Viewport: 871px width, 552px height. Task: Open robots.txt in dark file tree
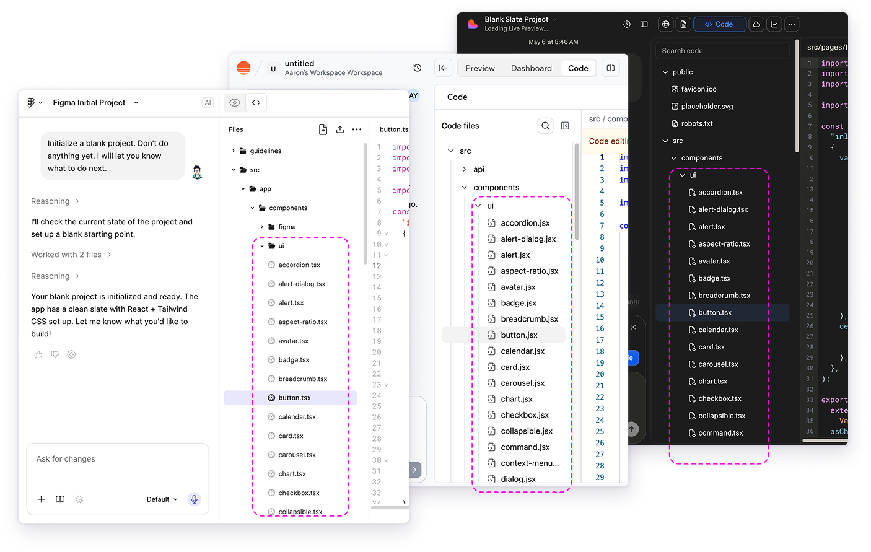[x=692, y=124]
